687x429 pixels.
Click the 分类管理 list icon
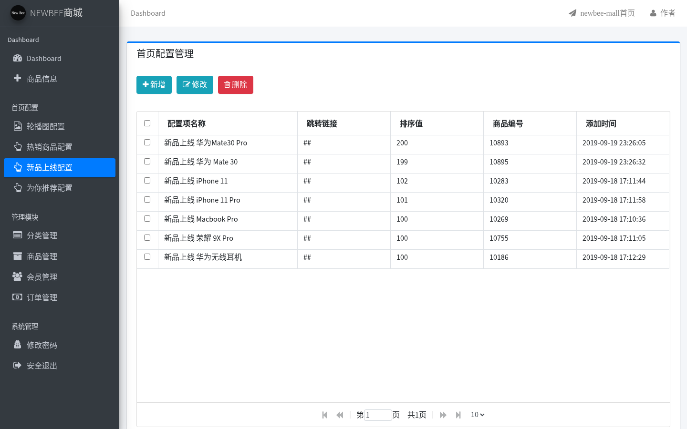(x=18, y=235)
